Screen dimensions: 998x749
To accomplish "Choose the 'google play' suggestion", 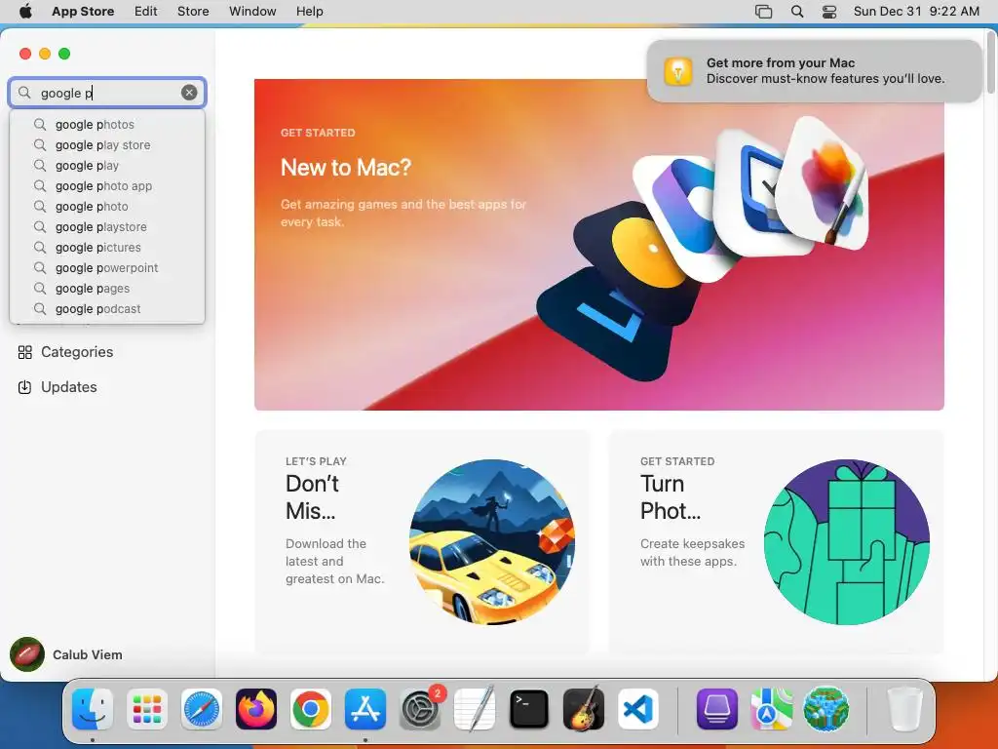I will pyautogui.click(x=107, y=165).
